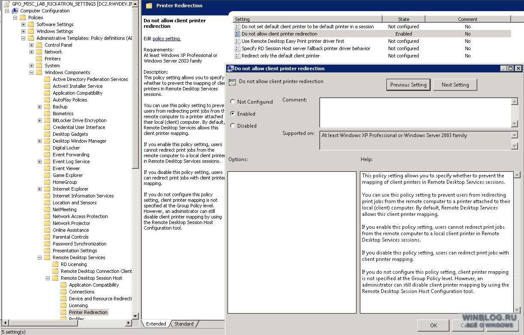Select Device and Resource Redirection tree item
Screen dimensions: 524x335
pyautogui.click(x=100, y=299)
